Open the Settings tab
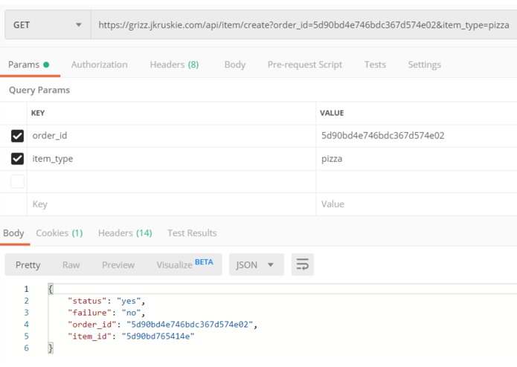Image resolution: width=517 pixels, height=367 pixels. click(x=424, y=65)
